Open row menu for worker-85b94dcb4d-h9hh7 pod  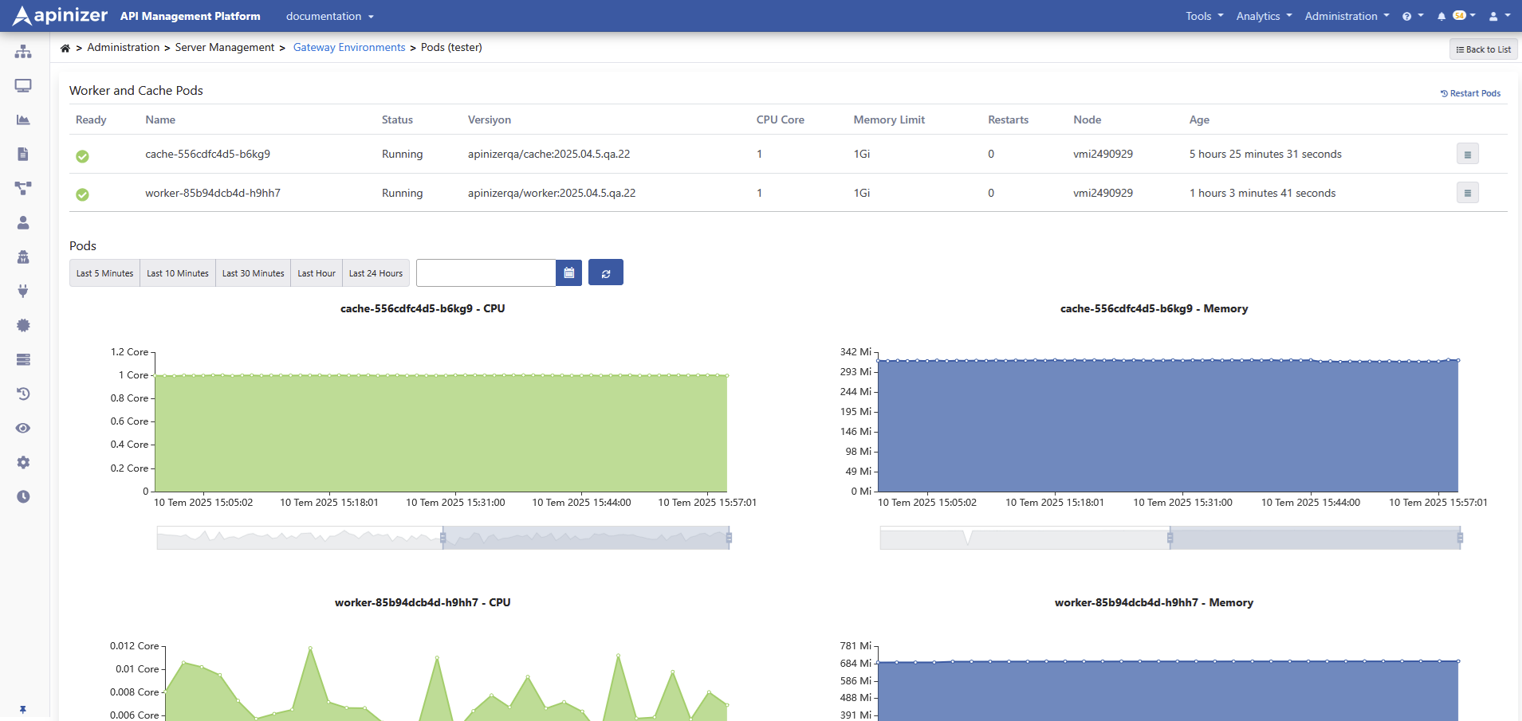1467,193
